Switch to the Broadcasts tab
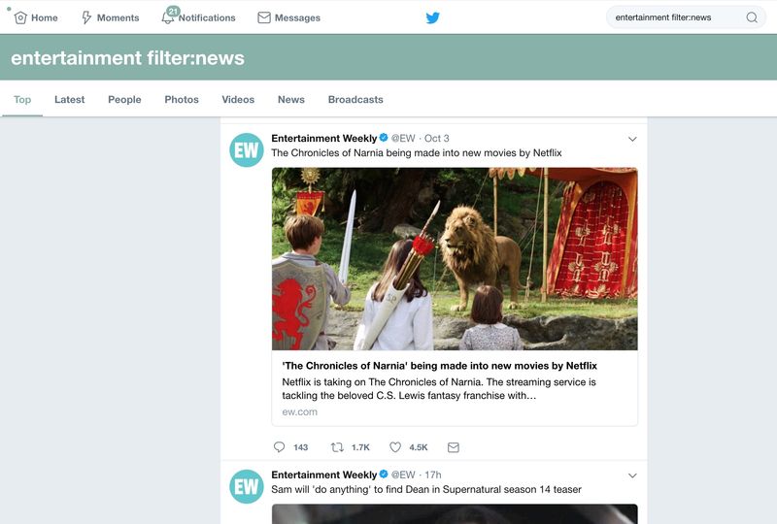The image size is (777, 524). [x=355, y=100]
